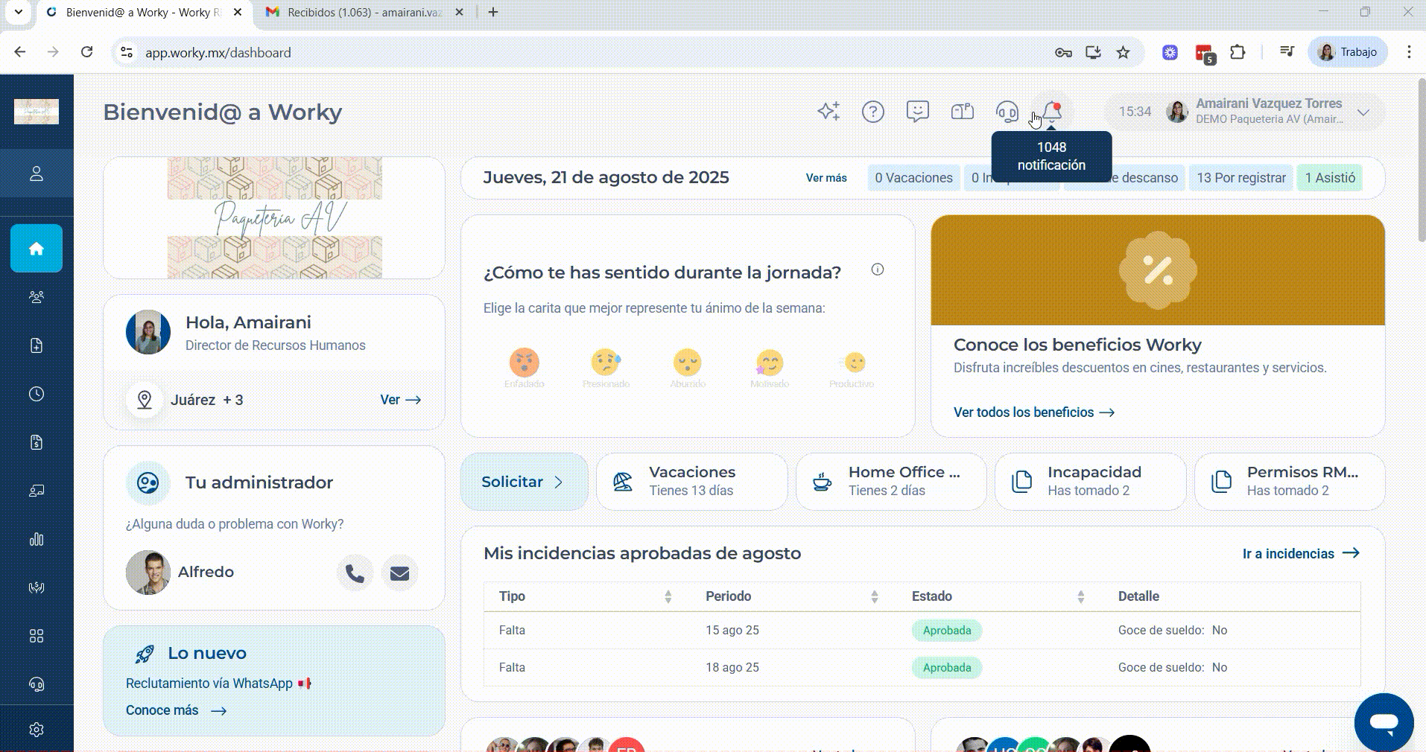Viewport: 1426px width, 752px height.
Task: Click Ver todos los beneficios link
Action: [x=1034, y=412]
